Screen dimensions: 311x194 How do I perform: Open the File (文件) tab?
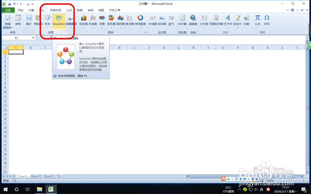coord(8,10)
